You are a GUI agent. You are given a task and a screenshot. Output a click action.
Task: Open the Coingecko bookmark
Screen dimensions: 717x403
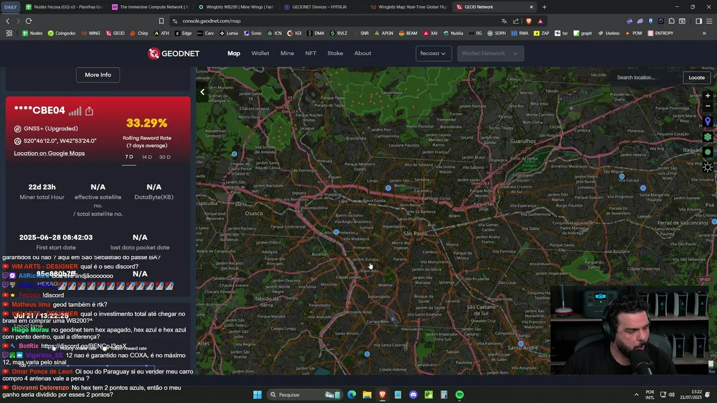[x=62, y=33]
